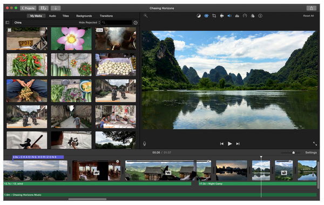Select the 13_wind audio clip
Viewport: 324px width, 205px height.
click(x=97, y=183)
